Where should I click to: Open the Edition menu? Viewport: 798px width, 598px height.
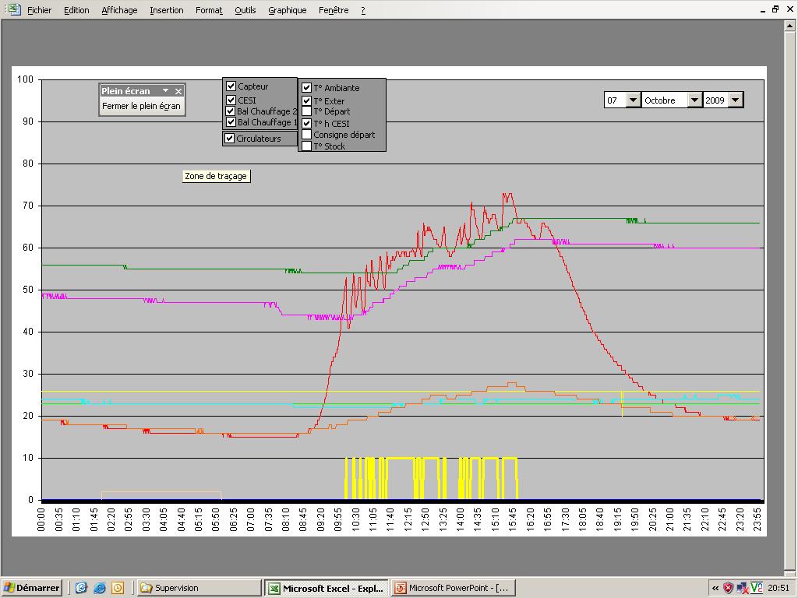(76, 10)
